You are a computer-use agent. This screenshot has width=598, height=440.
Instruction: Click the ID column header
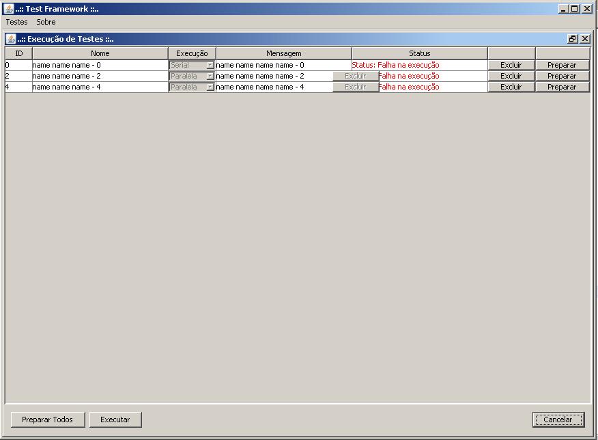(19, 53)
